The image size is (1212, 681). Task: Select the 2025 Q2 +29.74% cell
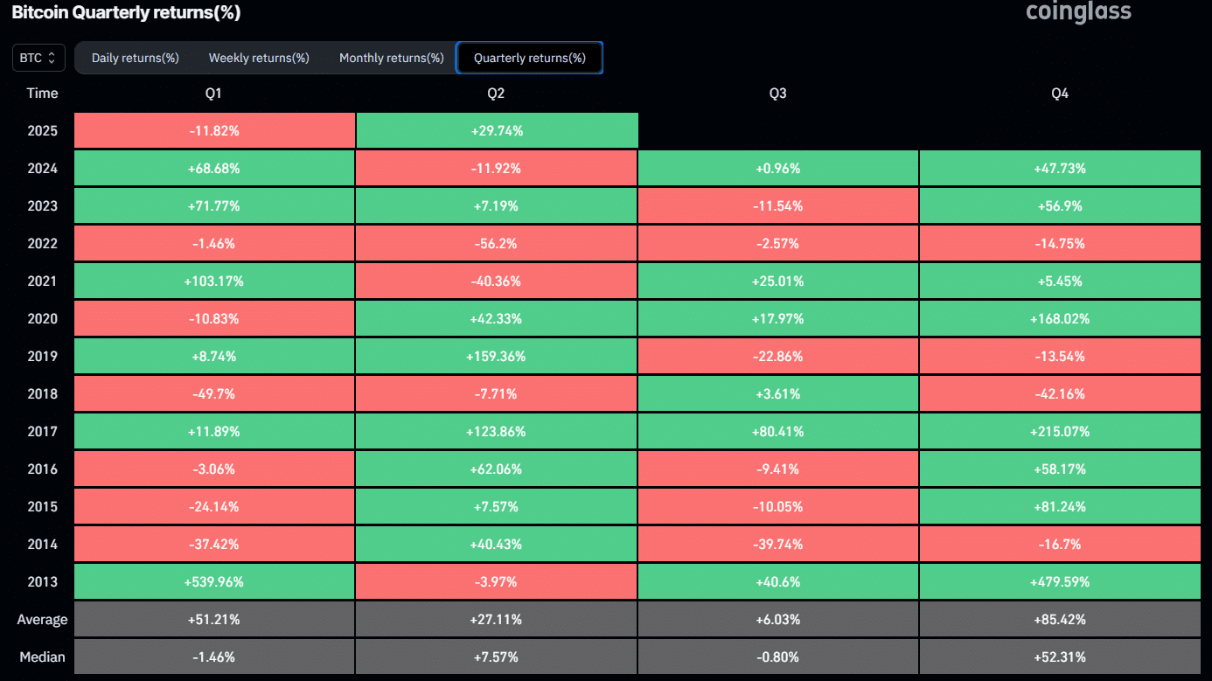click(x=497, y=130)
